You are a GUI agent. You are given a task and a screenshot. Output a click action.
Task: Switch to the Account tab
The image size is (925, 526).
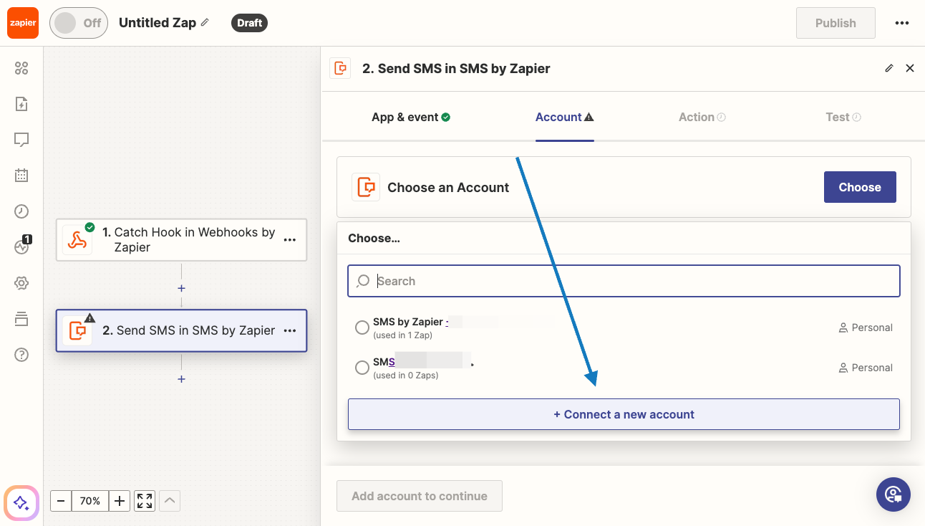pyautogui.click(x=565, y=117)
